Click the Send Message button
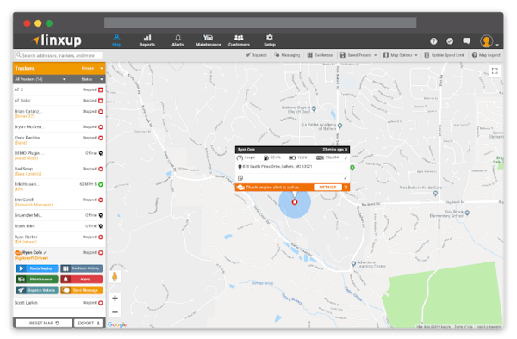 tap(82, 290)
